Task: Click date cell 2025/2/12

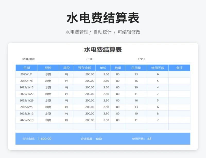Action: (27, 114)
